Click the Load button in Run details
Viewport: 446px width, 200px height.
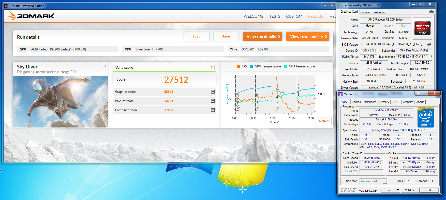click(197, 37)
